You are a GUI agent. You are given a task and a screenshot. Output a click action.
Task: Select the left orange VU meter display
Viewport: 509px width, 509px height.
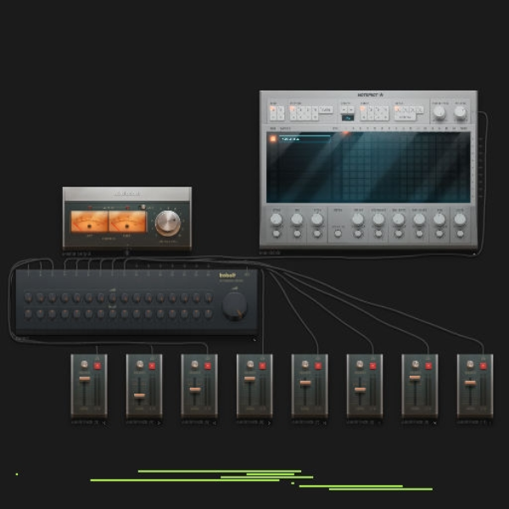89,221
